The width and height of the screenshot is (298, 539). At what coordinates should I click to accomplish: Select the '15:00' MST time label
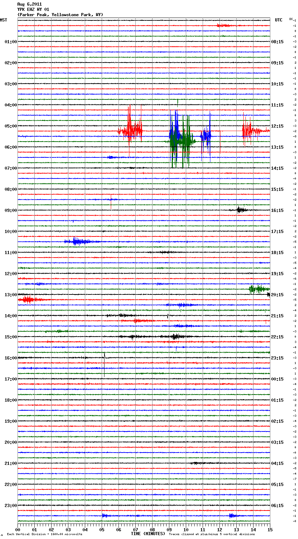[x=11, y=337]
